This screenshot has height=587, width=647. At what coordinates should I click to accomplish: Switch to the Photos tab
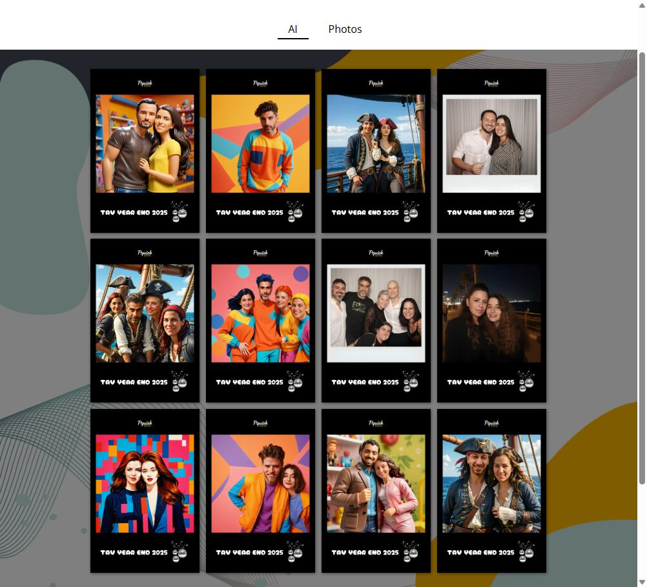(x=345, y=29)
